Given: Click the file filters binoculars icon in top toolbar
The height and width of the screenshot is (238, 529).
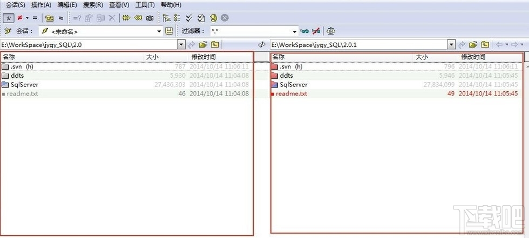Looking at the screenshot, I should tap(50, 18).
